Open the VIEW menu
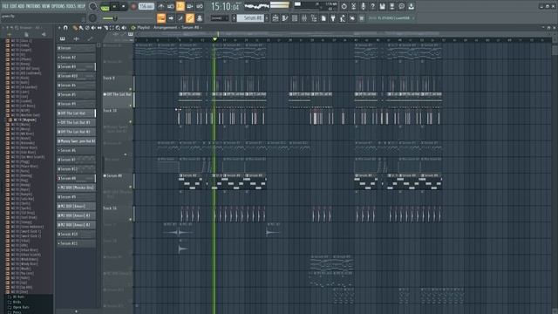 click(46, 6)
